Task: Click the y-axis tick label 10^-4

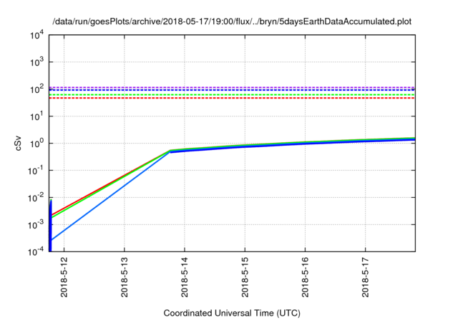Action: (36, 251)
